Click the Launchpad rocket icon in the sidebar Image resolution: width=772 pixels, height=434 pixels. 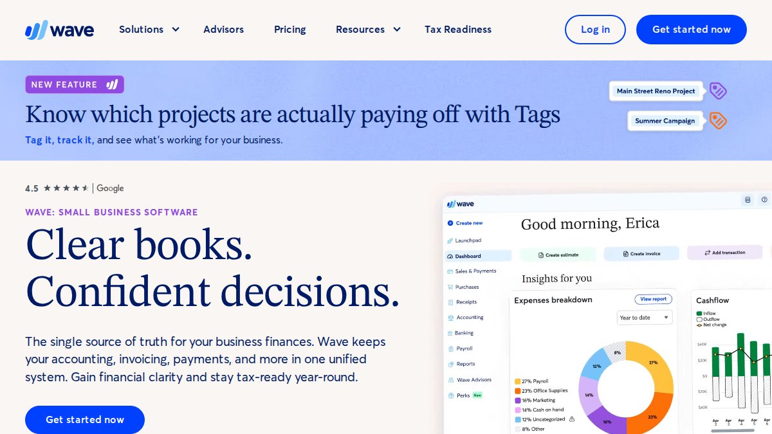(450, 240)
